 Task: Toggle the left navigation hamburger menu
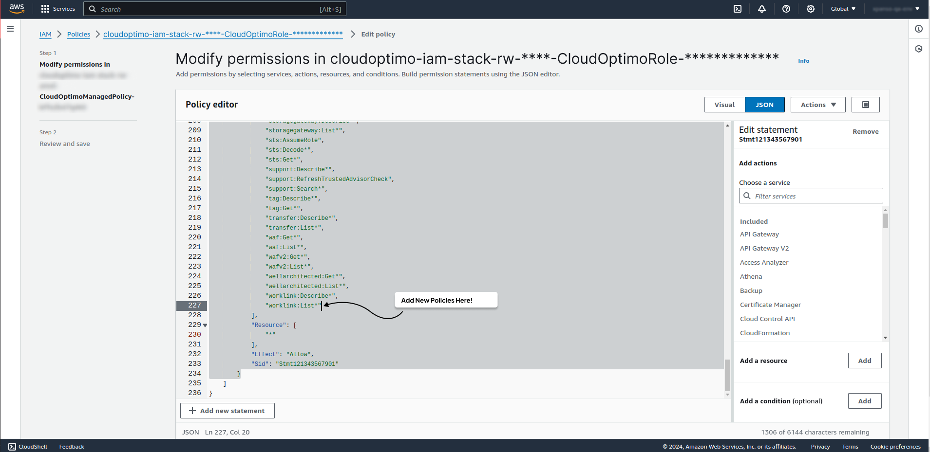pos(10,29)
